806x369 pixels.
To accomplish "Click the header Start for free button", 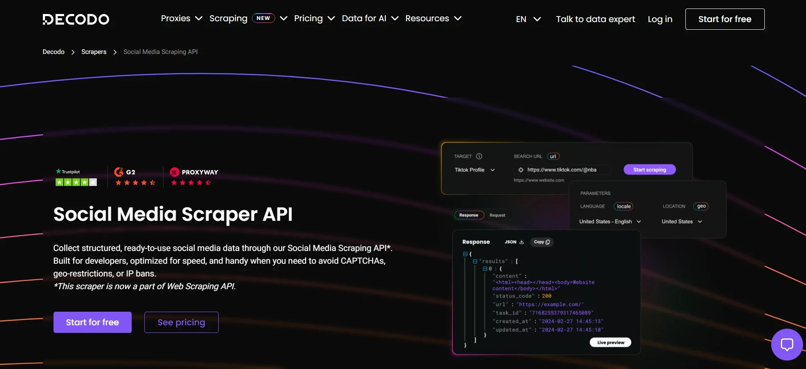I will (725, 19).
